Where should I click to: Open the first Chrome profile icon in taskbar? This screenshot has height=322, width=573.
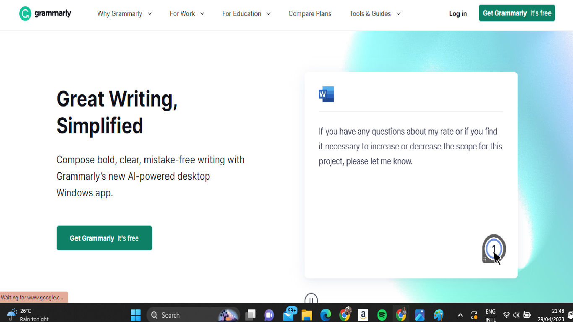[x=345, y=314]
